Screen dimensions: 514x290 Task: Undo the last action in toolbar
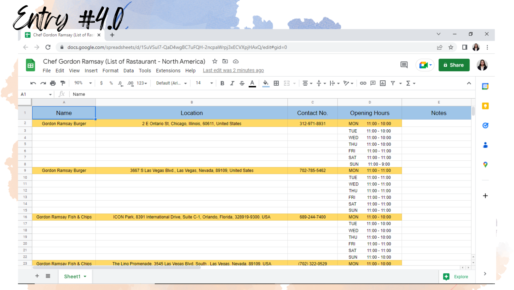click(33, 83)
